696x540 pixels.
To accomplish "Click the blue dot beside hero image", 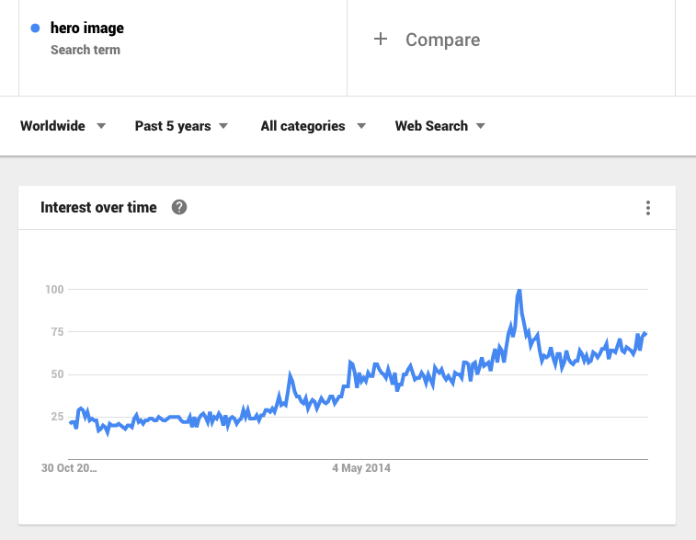I will pos(35,29).
